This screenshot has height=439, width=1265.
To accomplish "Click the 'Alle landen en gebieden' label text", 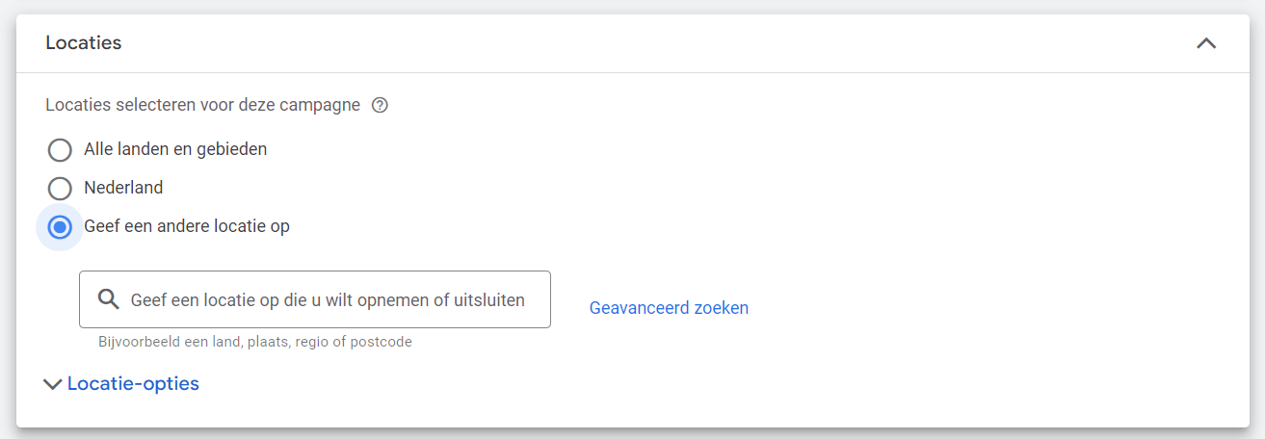I will point(175,149).
